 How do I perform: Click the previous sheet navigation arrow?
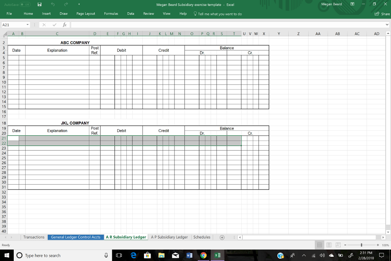[5, 237]
